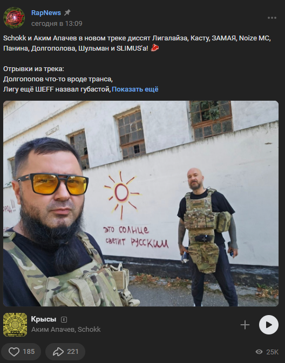This screenshot has height=363, width=285.
Task: Open the post timestamp 'сегодня в 13:09'
Action: point(57,23)
